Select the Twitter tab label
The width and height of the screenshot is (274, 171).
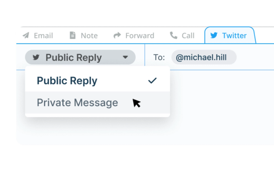tap(234, 35)
